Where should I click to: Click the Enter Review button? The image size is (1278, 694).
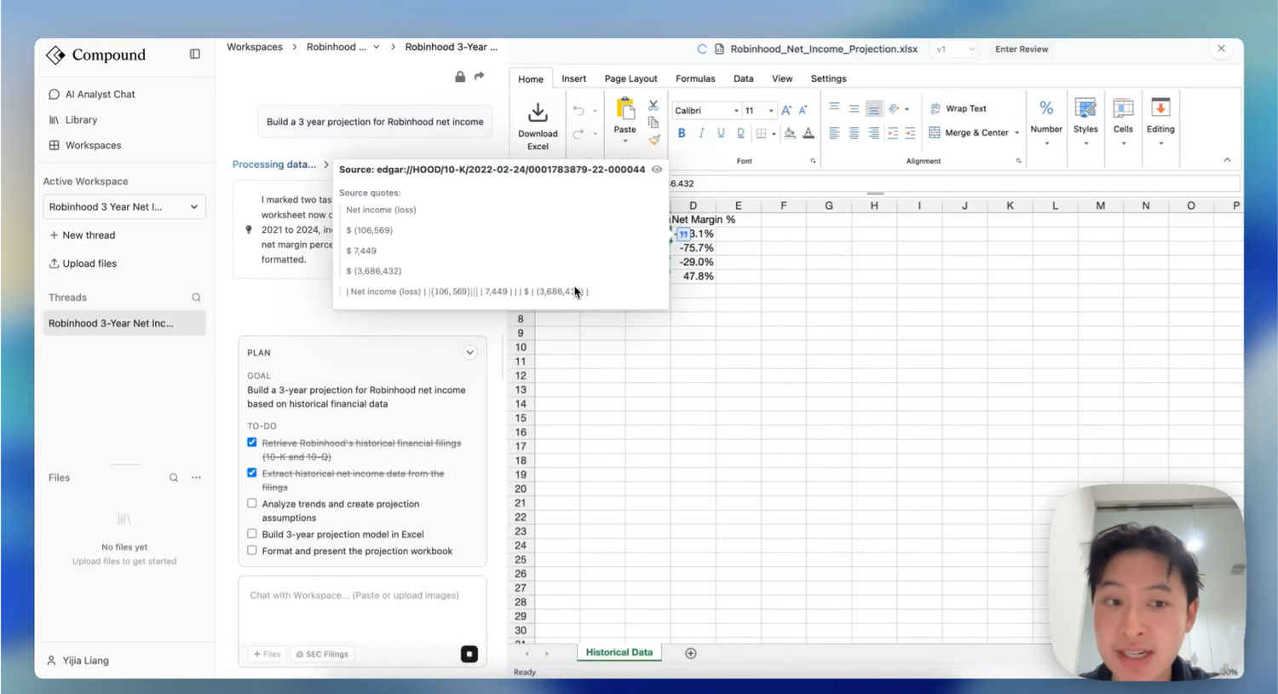point(1022,49)
